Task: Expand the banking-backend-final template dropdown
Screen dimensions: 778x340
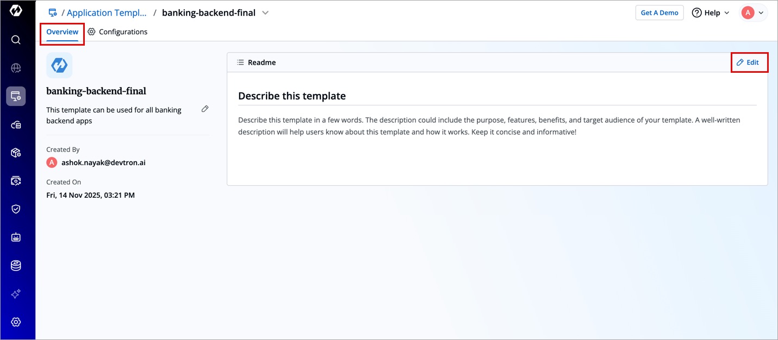Action: 265,12
